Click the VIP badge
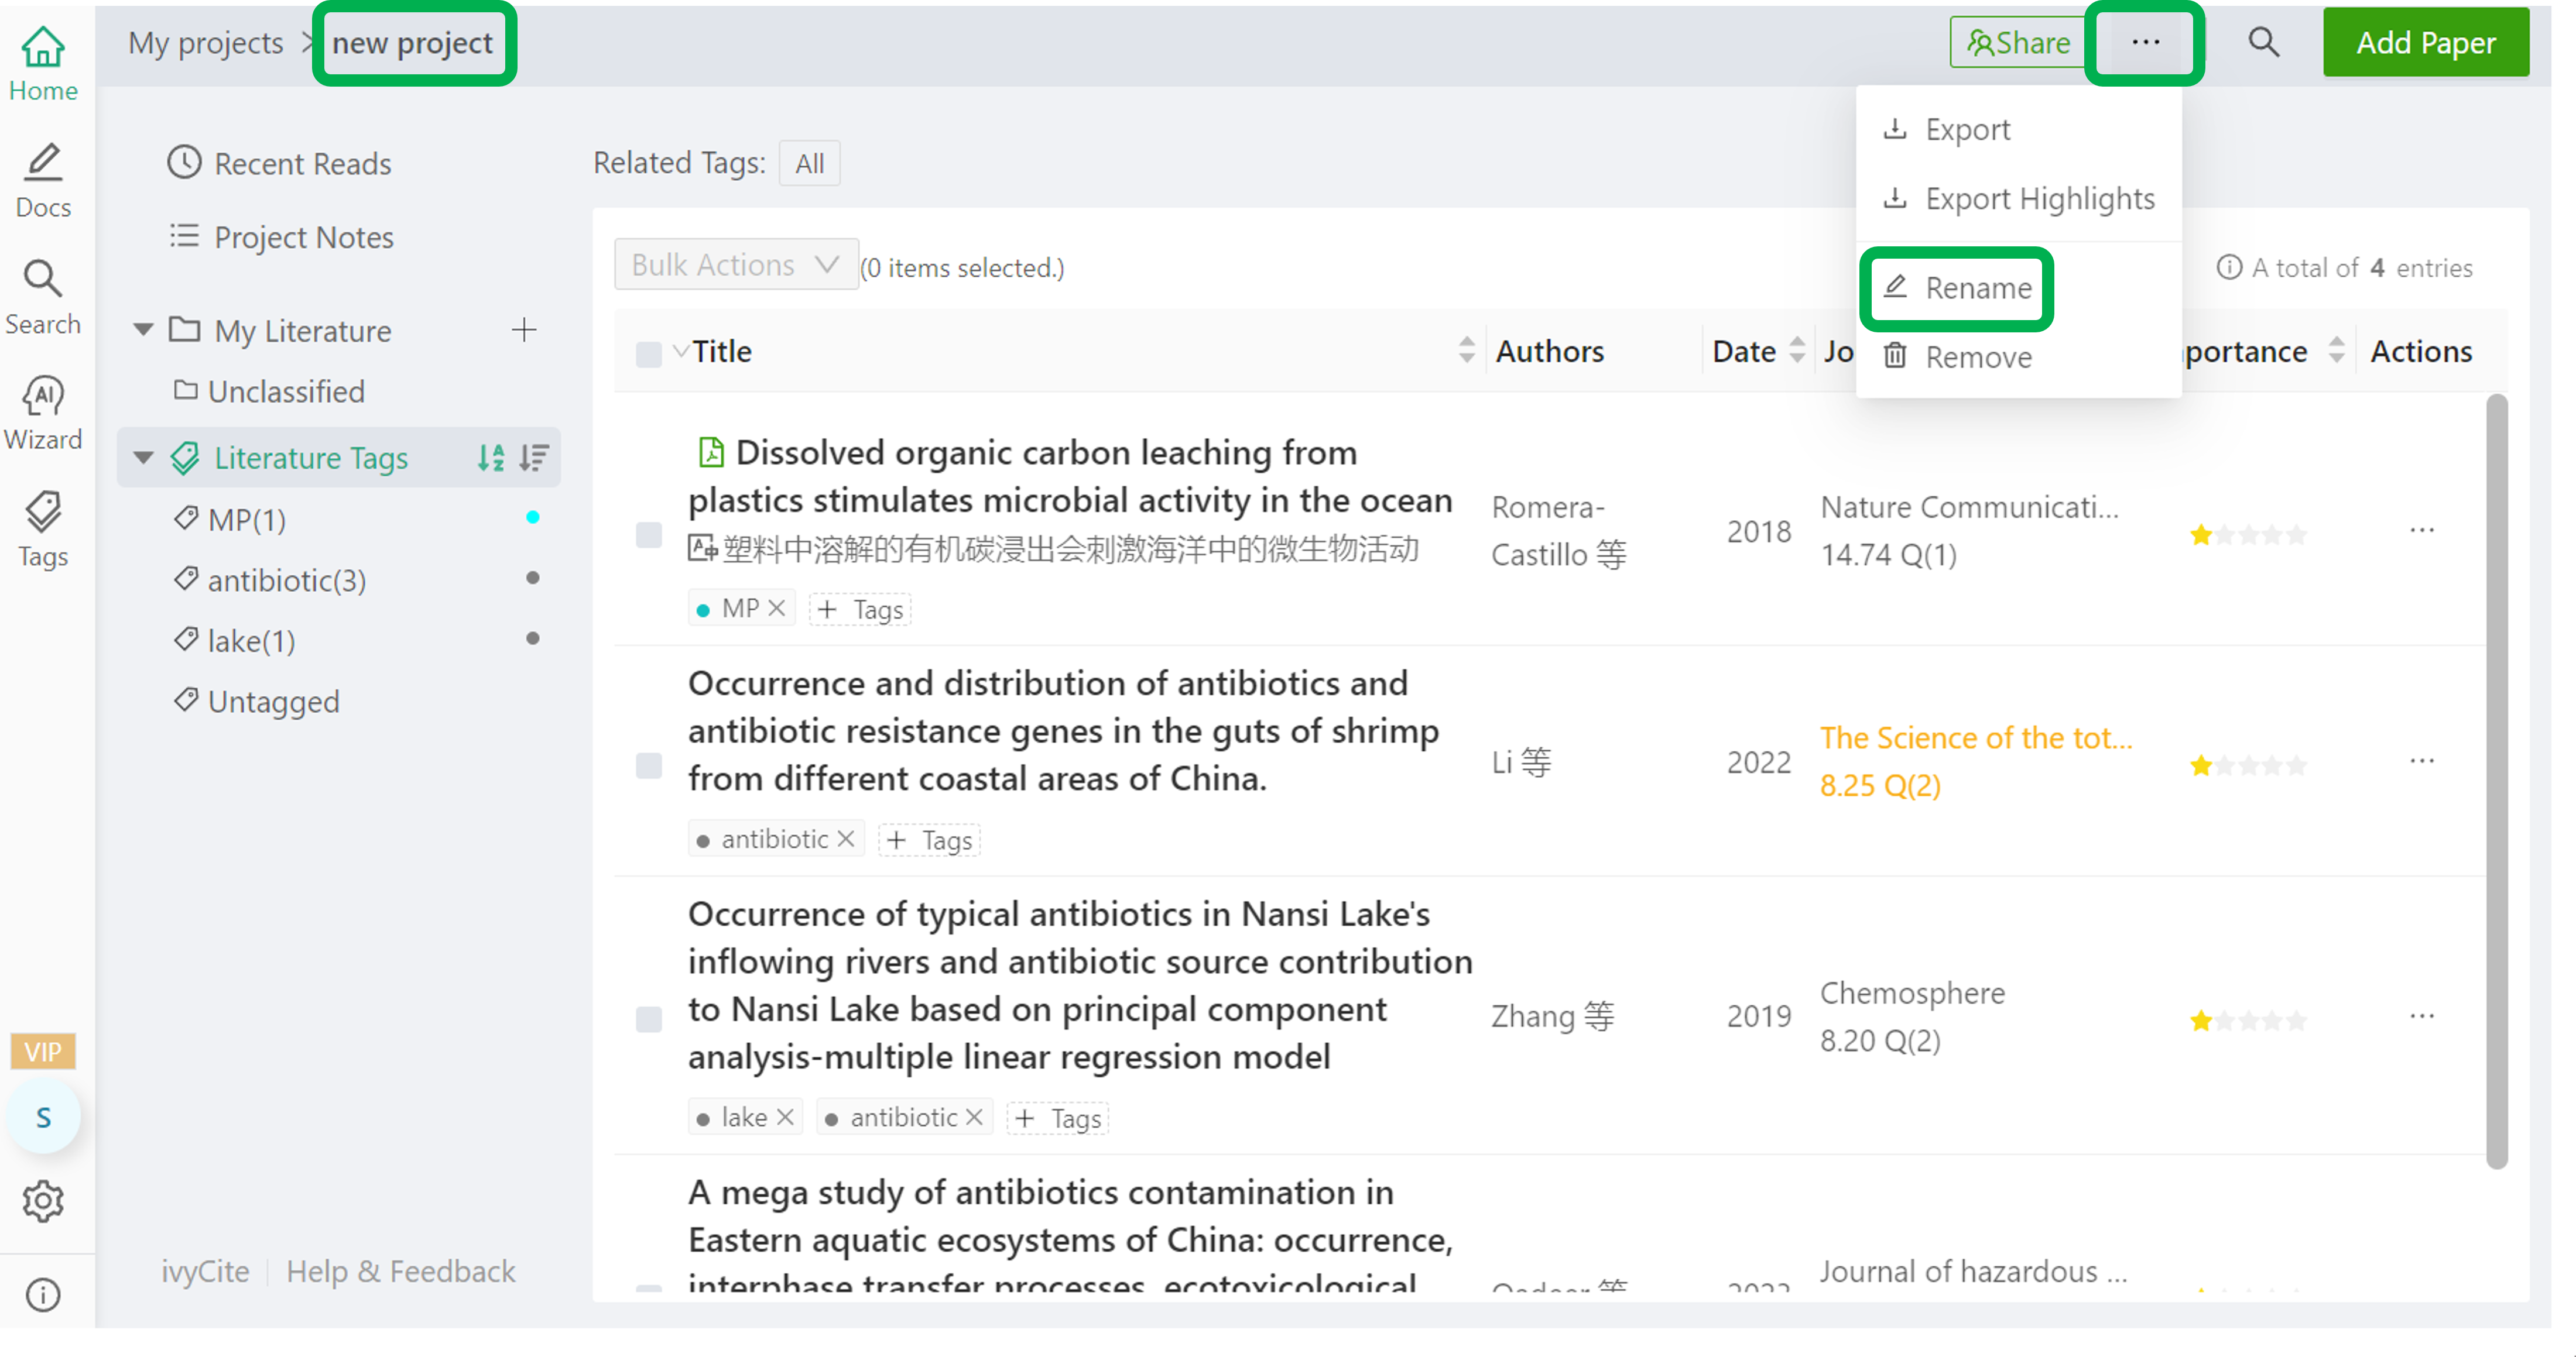2576x1357 pixels. 43,1052
